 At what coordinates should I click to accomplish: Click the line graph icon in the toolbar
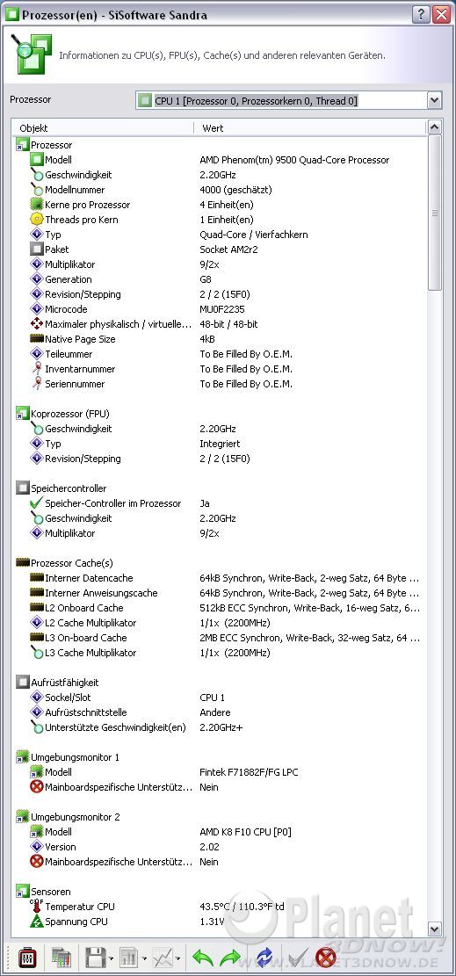click(163, 957)
